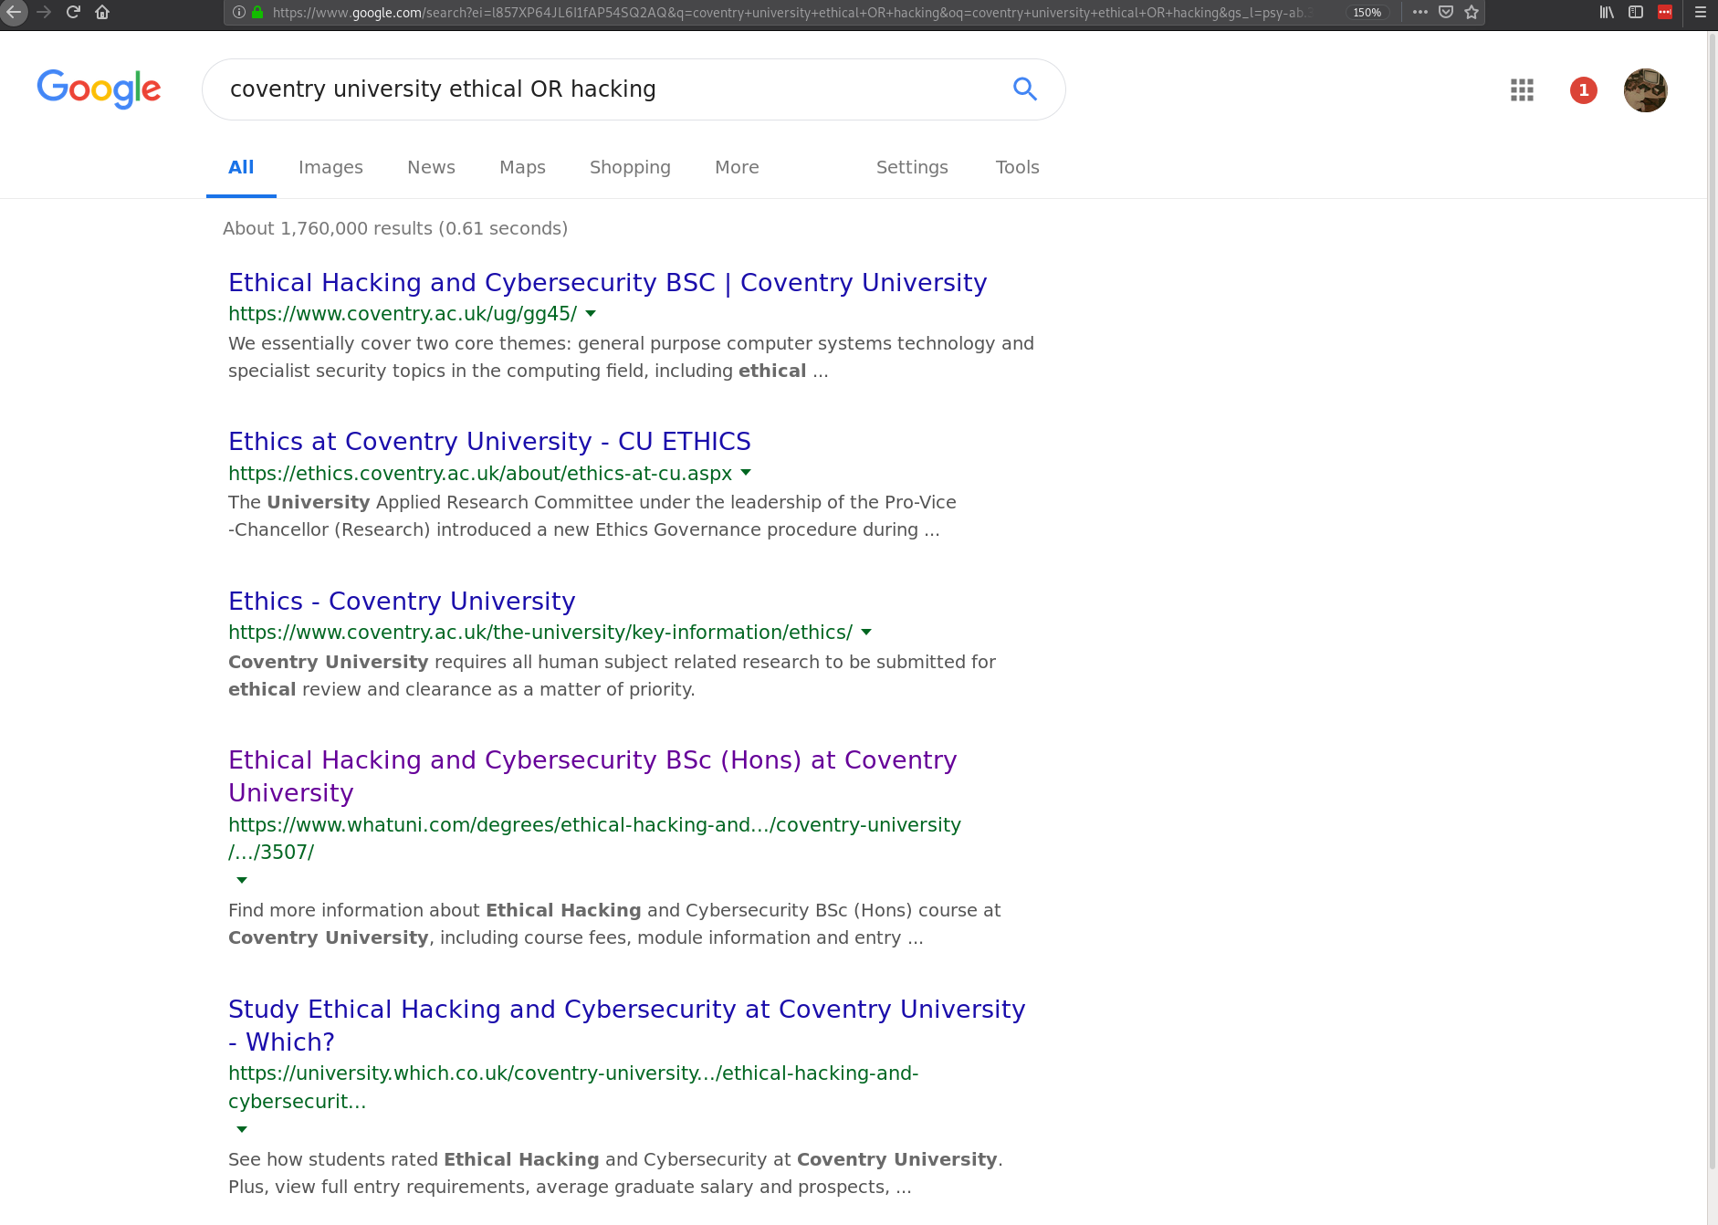Open Ethical Hacking BSc (Hons) whatuni result
Screen dimensions: 1718x1225
592,776
